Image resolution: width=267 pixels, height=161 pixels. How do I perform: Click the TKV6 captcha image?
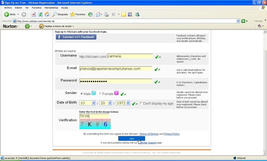95,124
